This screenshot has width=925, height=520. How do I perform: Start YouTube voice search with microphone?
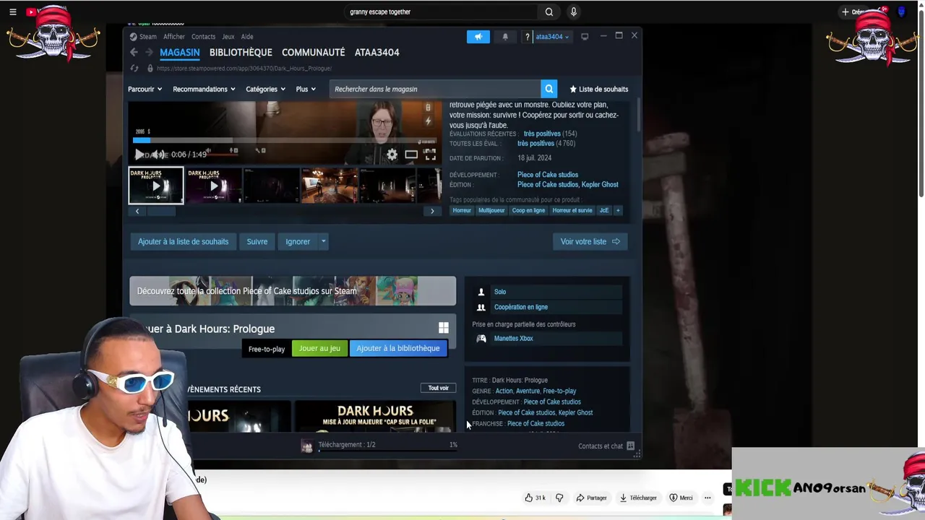(x=574, y=12)
